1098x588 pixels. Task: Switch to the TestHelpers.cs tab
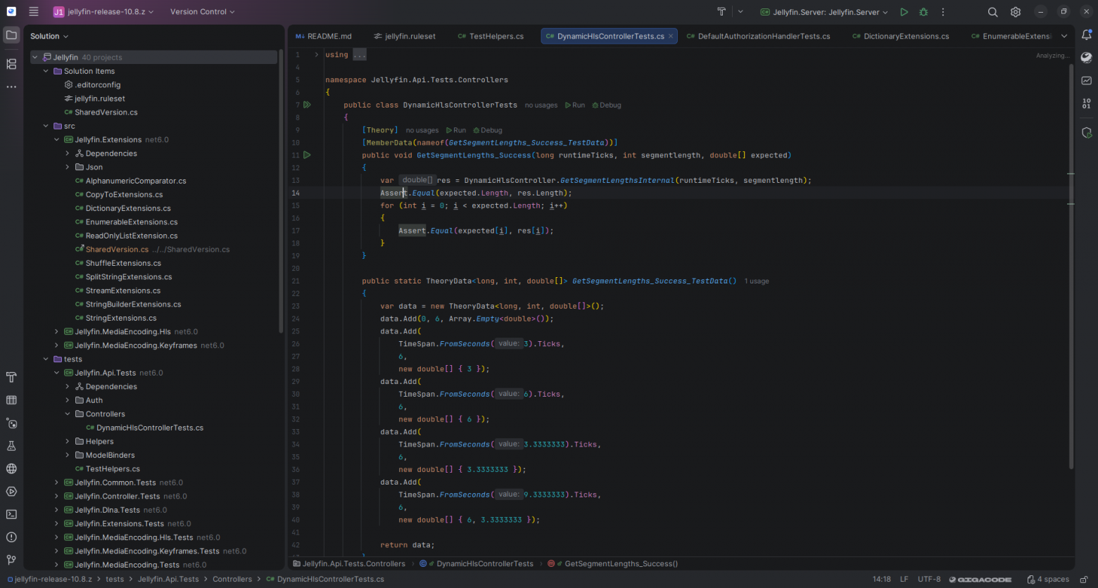(491, 36)
